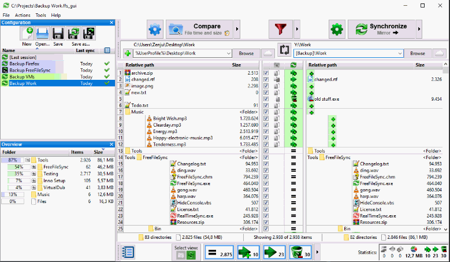The image size is (450, 262).
Task: Click action column header sync icon
Action: (293, 65)
